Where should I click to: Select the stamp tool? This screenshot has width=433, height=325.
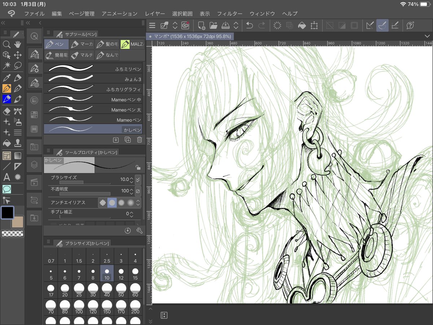(x=17, y=143)
